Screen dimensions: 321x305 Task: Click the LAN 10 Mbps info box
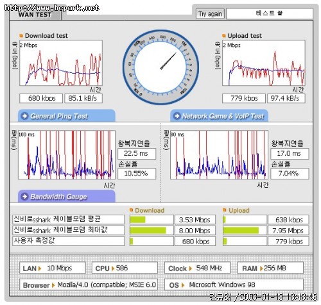(x=53, y=268)
